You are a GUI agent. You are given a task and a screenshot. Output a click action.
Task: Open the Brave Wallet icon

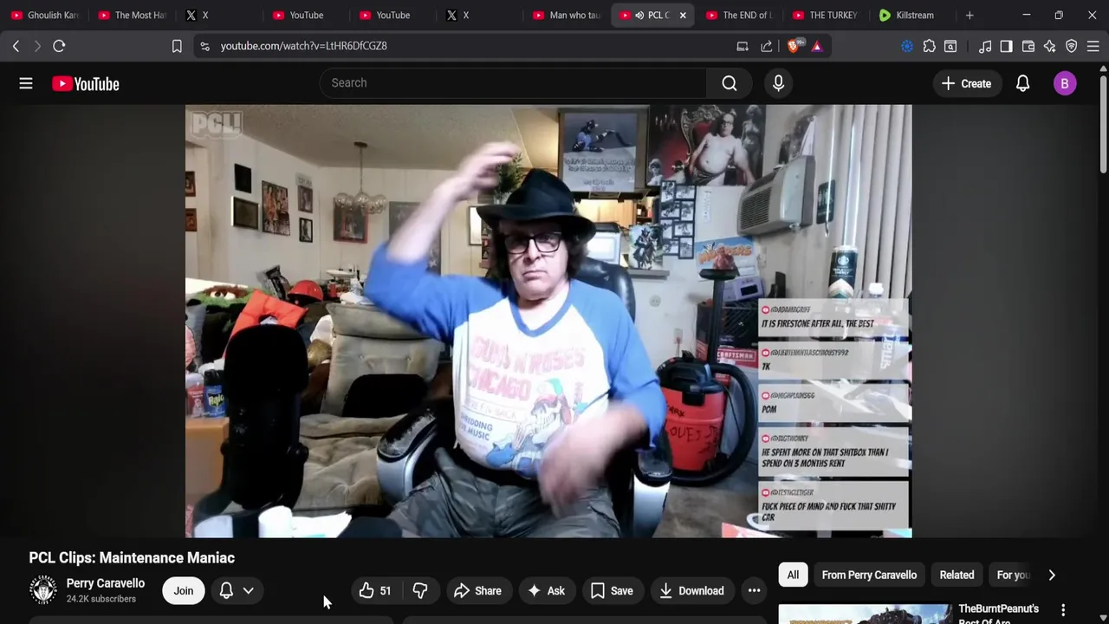(1028, 46)
